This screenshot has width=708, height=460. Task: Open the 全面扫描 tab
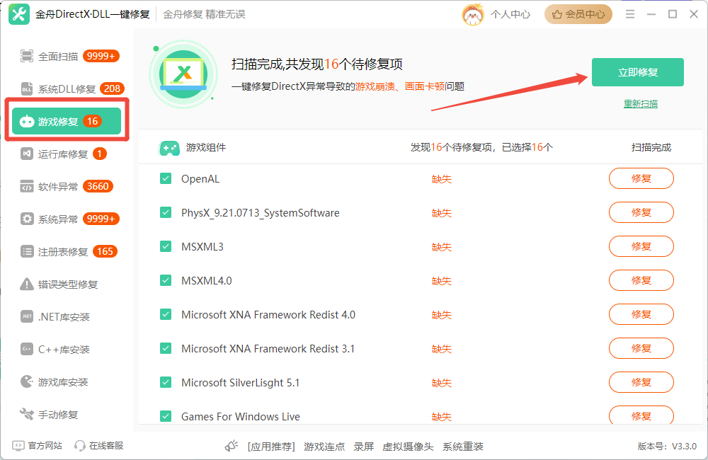coord(58,57)
